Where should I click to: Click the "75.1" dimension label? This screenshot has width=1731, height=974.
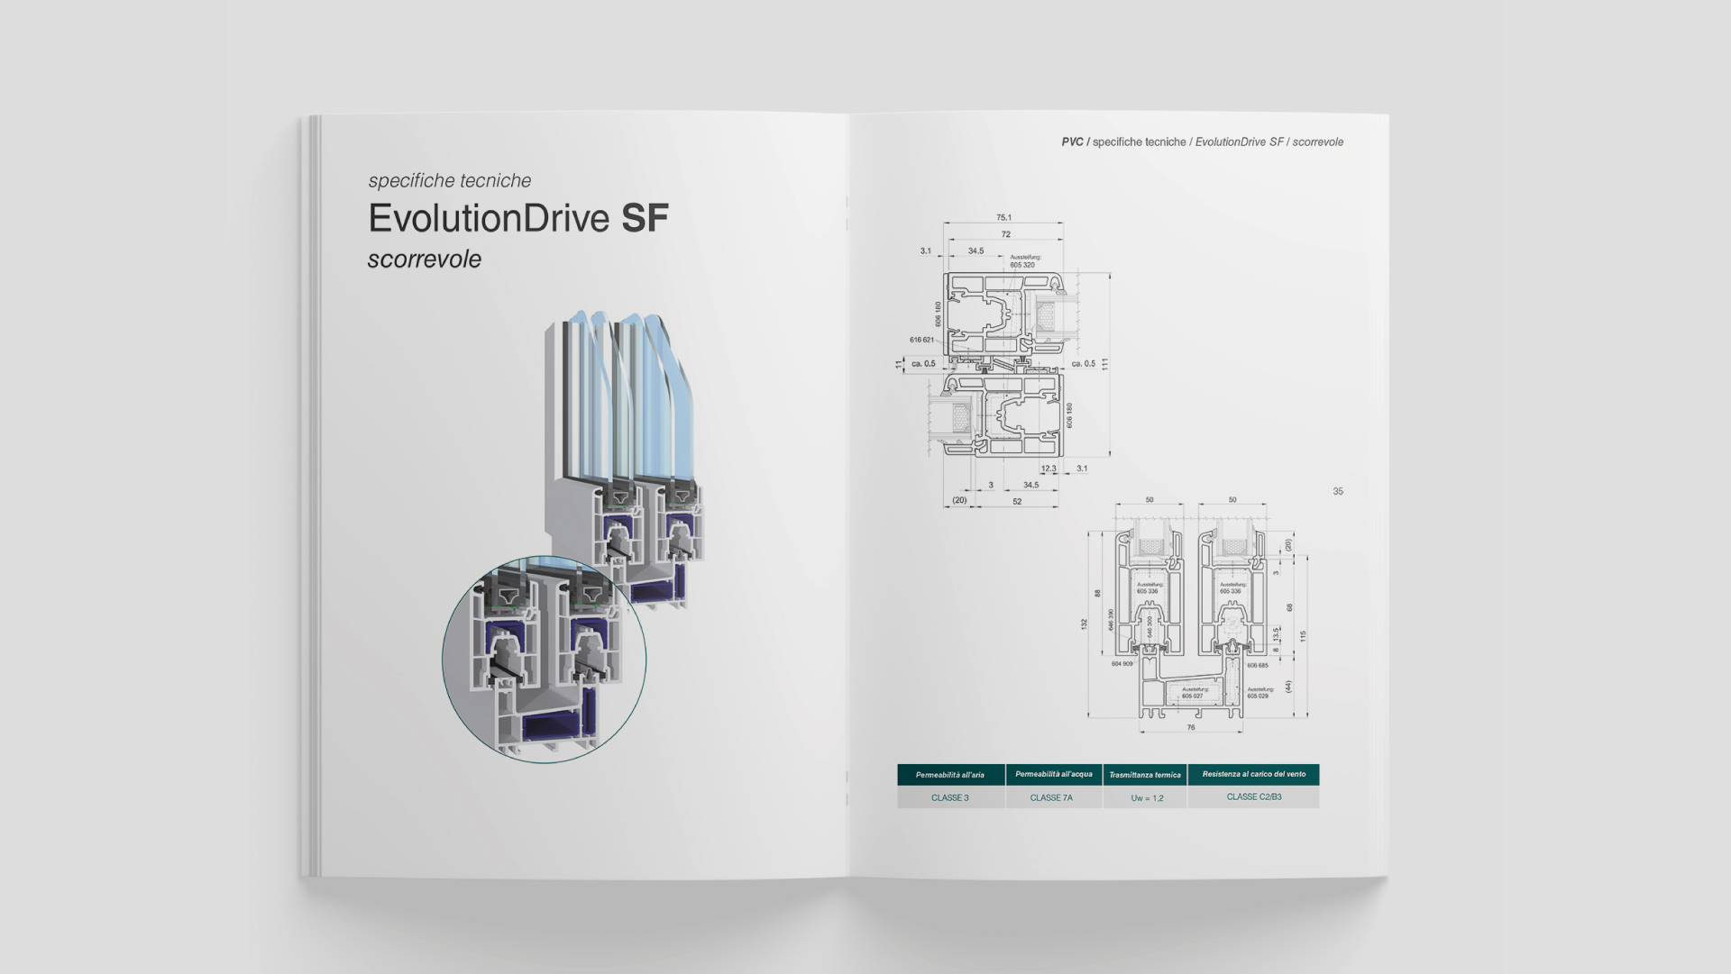click(x=1003, y=217)
